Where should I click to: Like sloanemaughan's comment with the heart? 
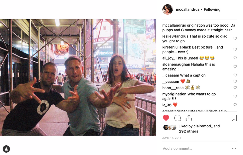(x=235, y=67)
